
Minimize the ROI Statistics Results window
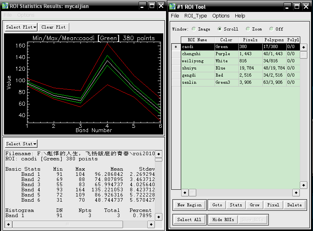point(142,6)
